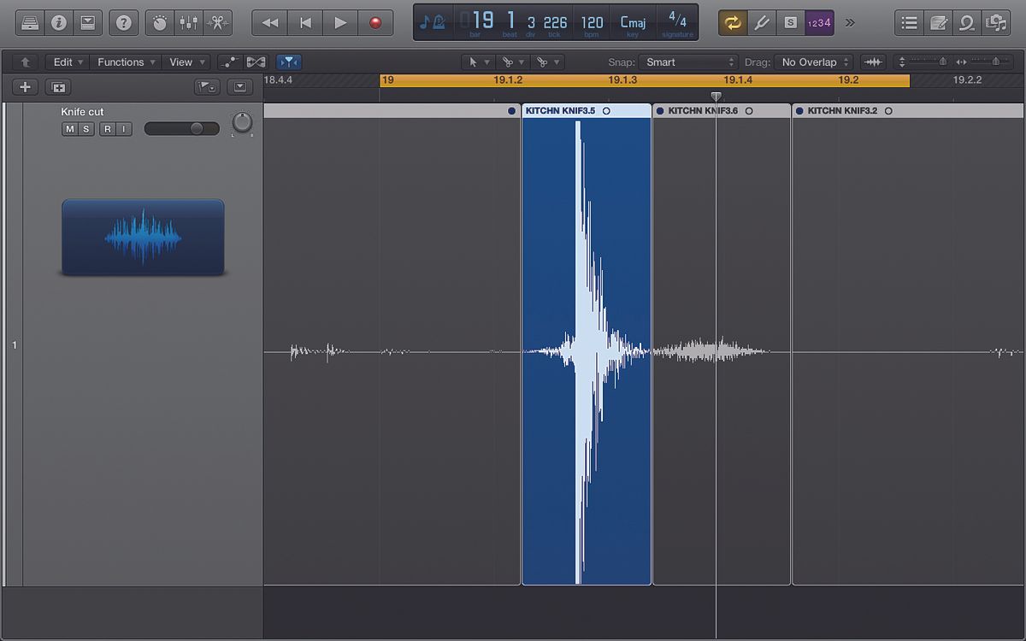Solo the Knife cut track
Screen dimensions: 1026x641
[85, 128]
